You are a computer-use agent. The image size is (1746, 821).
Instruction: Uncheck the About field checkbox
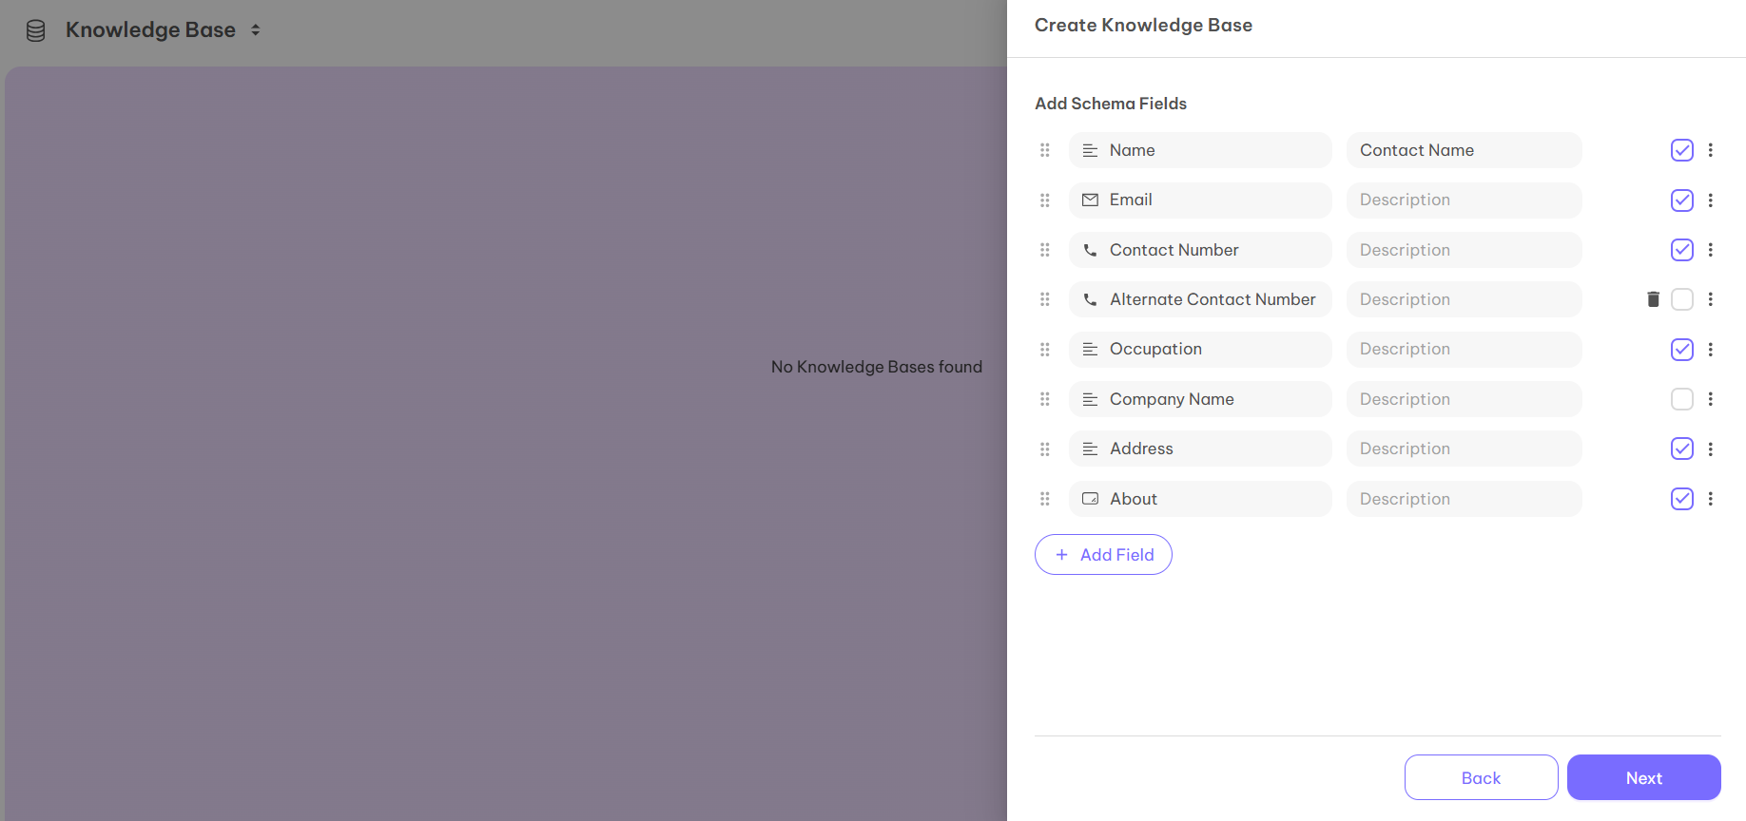tap(1682, 499)
